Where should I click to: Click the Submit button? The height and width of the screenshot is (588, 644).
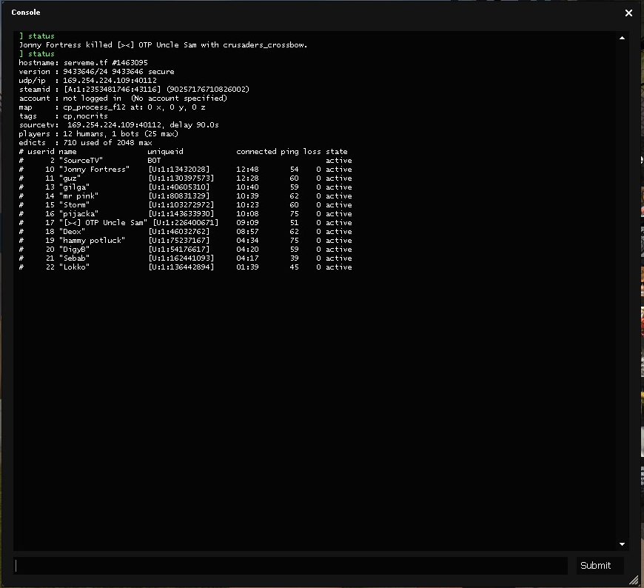coord(595,565)
